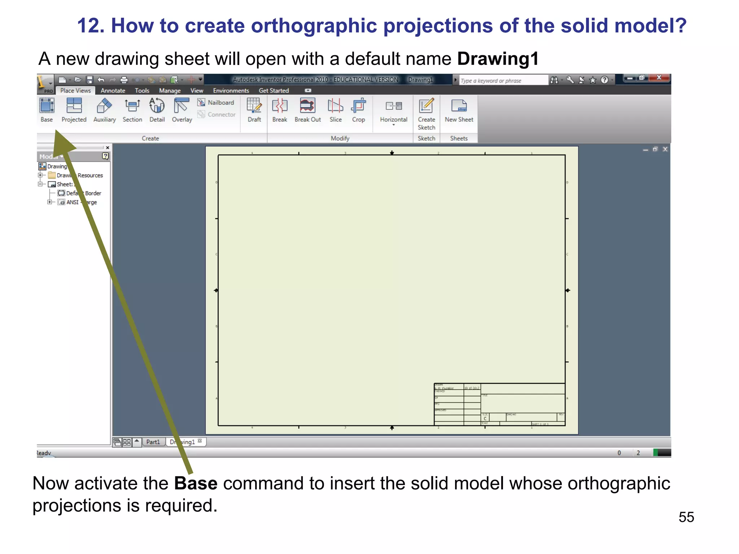Open the Horizontal alignment dropdown
The height and width of the screenshot is (554, 739).
(393, 124)
